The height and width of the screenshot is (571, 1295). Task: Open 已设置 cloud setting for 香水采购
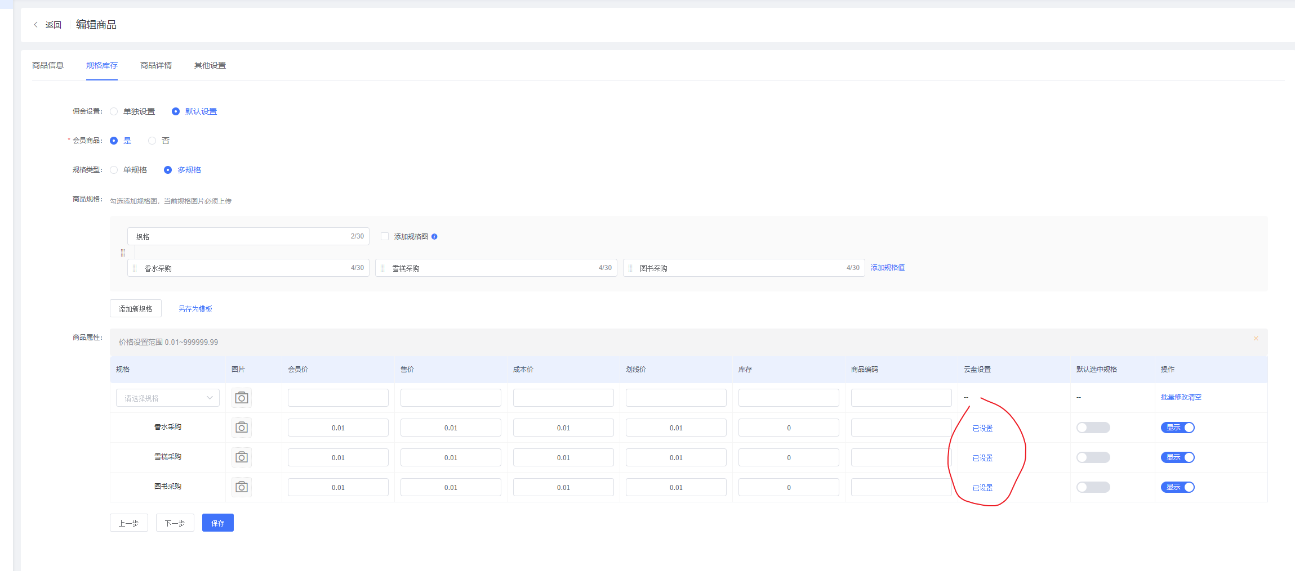pos(982,428)
